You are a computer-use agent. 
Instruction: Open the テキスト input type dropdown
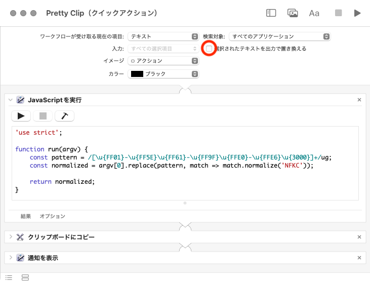[163, 36]
